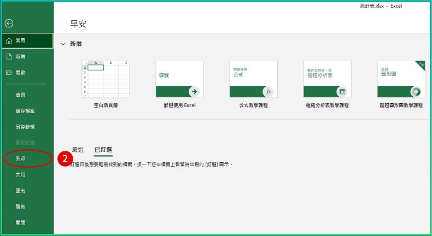Screen dimensions: 432x236
Task: Click the donut chart icon on 圓形圖 thumbnail
Action: click(x=416, y=92)
